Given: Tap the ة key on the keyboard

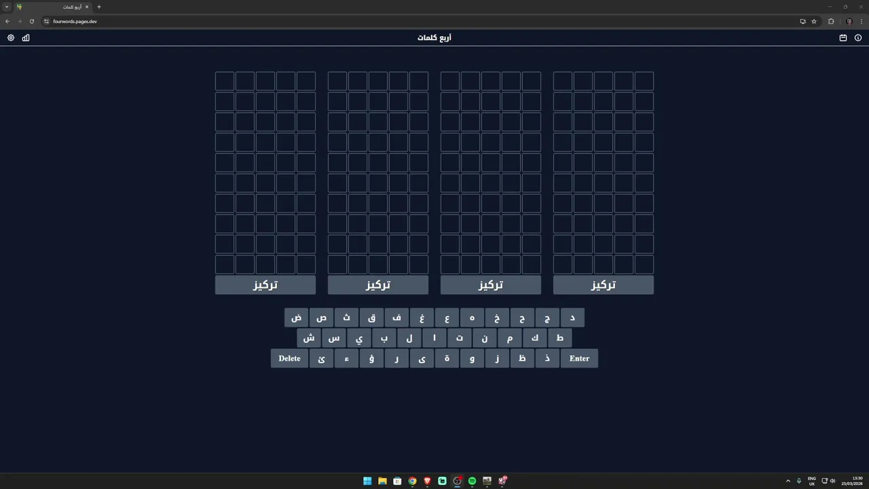Looking at the screenshot, I should tap(447, 359).
